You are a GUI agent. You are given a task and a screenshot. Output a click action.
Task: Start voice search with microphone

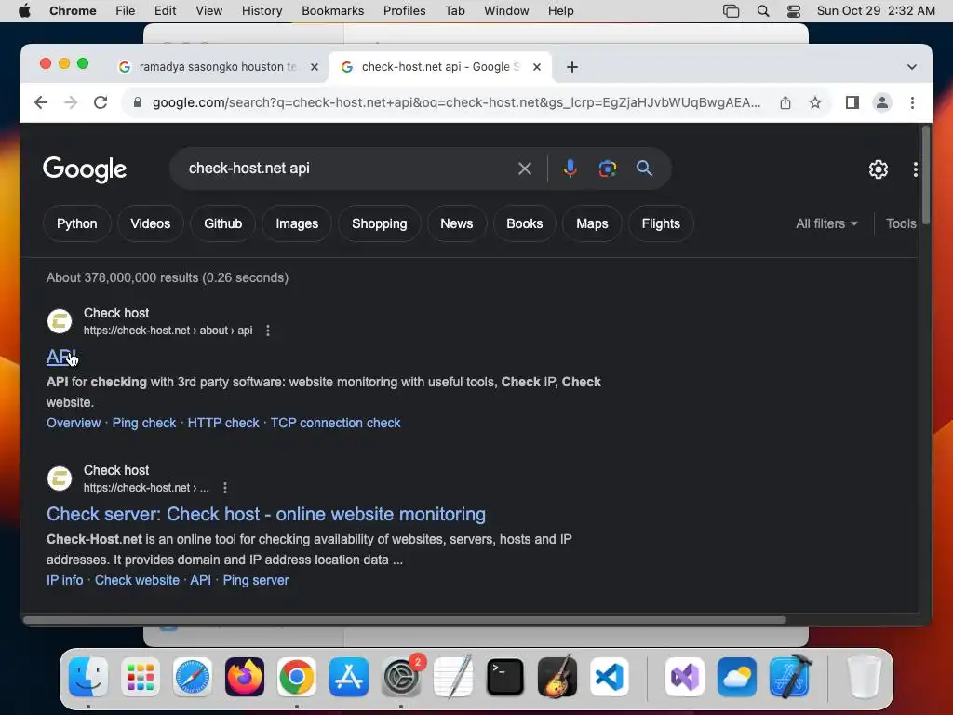(x=570, y=169)
